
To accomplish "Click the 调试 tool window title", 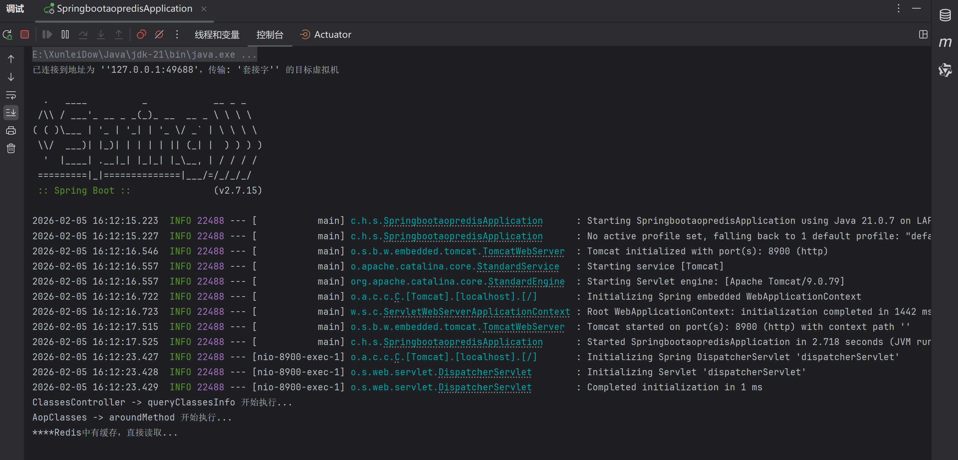I will tap(15, 9).
